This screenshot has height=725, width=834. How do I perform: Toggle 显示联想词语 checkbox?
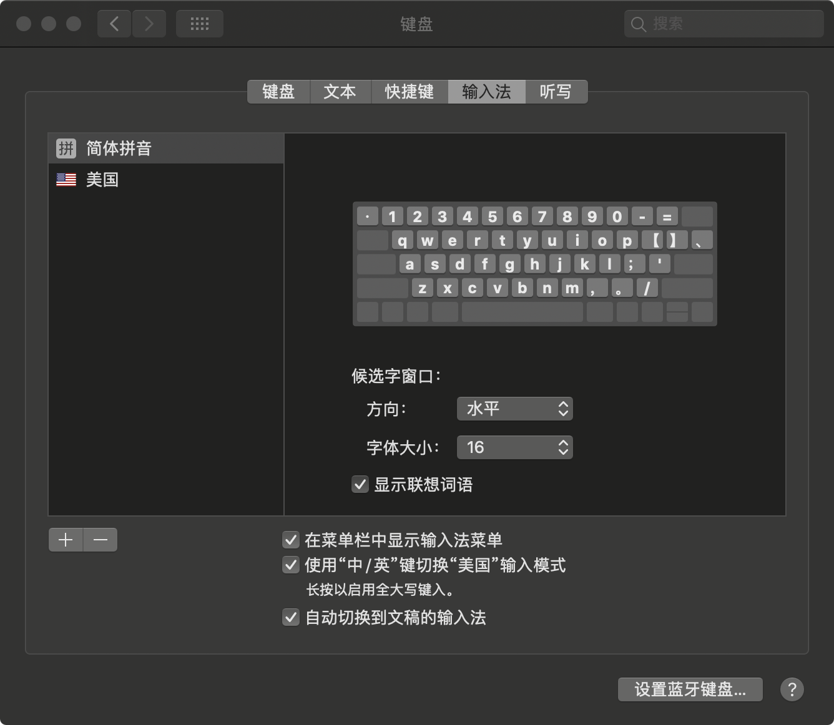coord(360,485)
